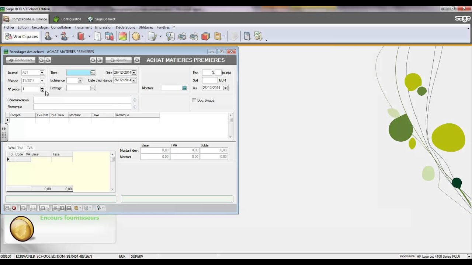Click the blank document sheet toolbar icon
Image resolution: width=472 pixels, height=265 pixels.
[x=97, y=36]
